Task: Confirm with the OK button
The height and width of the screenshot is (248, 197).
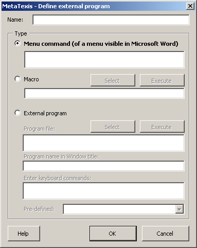Action: (x=113, y=234)
